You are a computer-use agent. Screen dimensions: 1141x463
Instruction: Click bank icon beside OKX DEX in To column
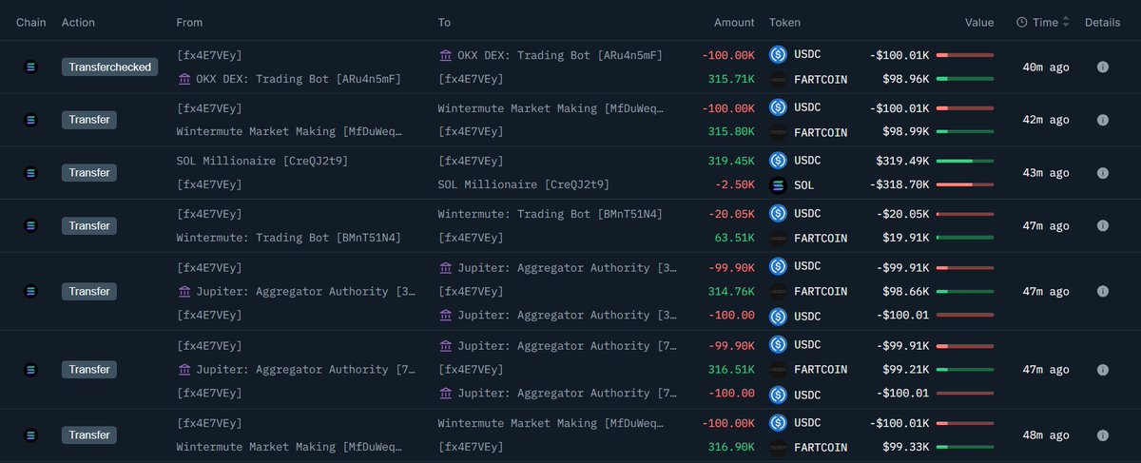click(x=445, y=55)
